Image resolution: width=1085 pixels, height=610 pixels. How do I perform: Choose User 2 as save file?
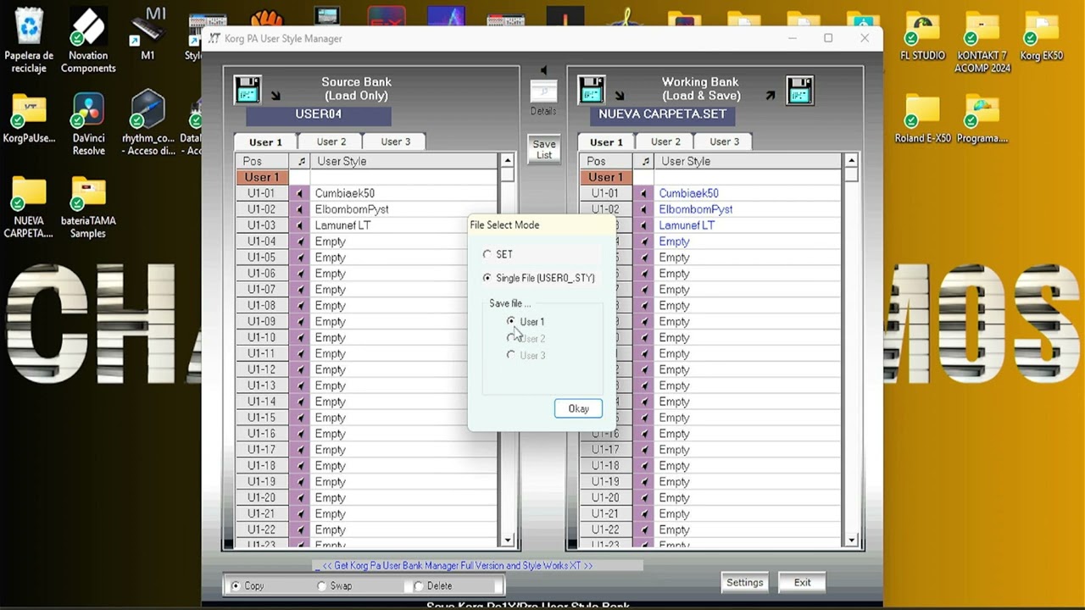510,338
